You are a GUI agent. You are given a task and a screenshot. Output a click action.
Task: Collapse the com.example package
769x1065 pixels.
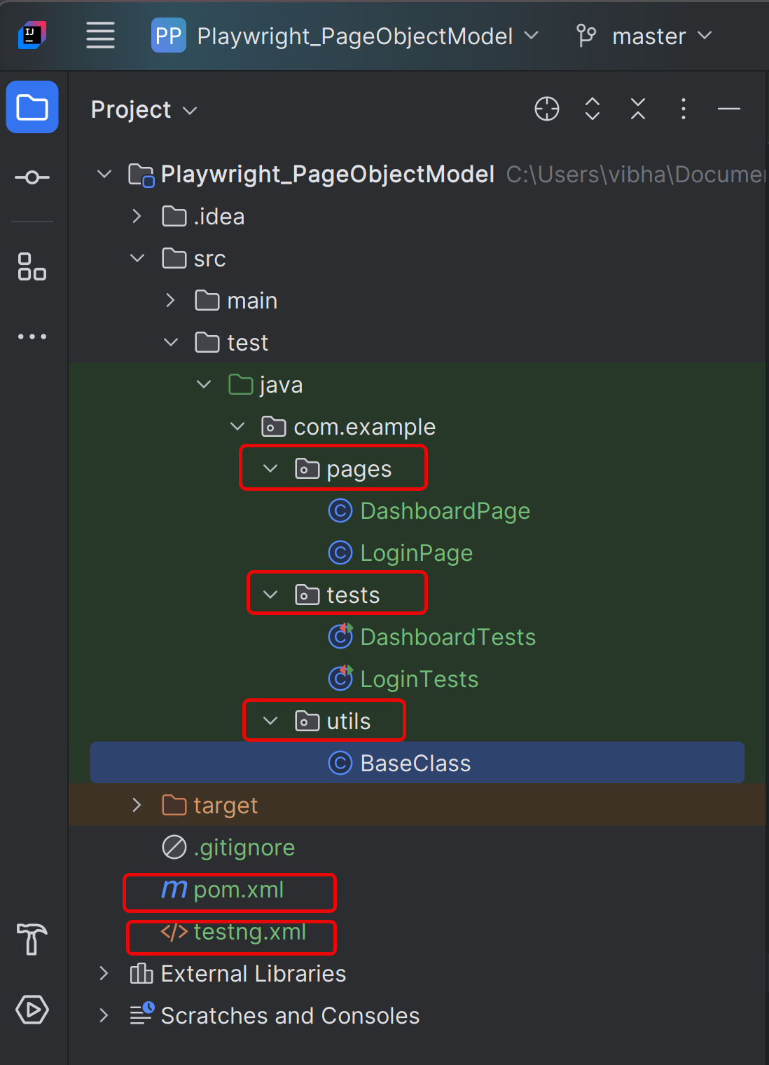pyautogui.click(x=237, y=426)
